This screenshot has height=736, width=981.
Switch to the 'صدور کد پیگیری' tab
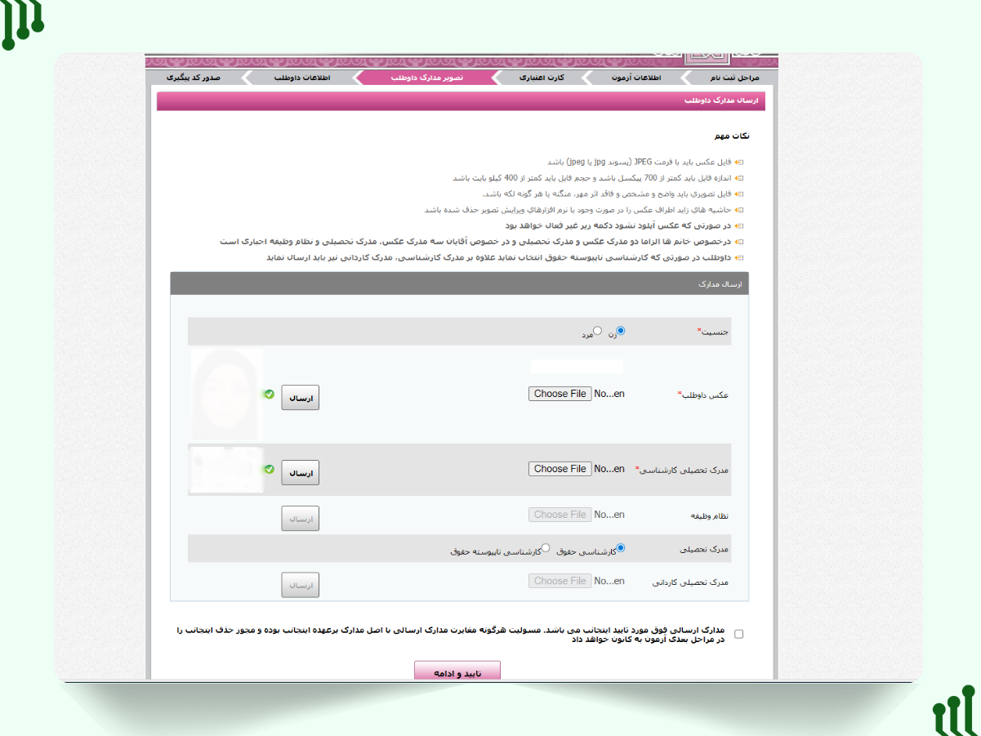(194, 78)
